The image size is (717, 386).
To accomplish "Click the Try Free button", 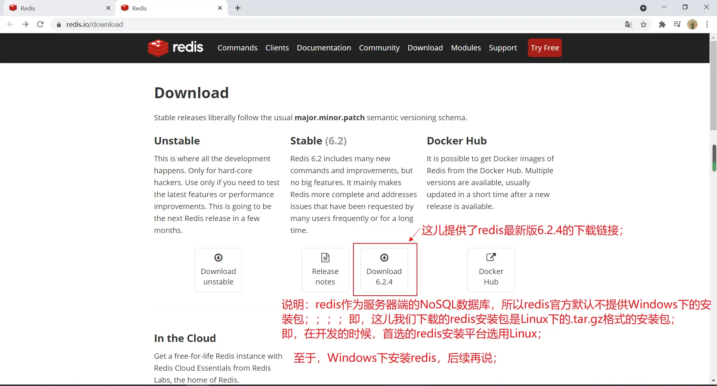I will pos(545,48).
